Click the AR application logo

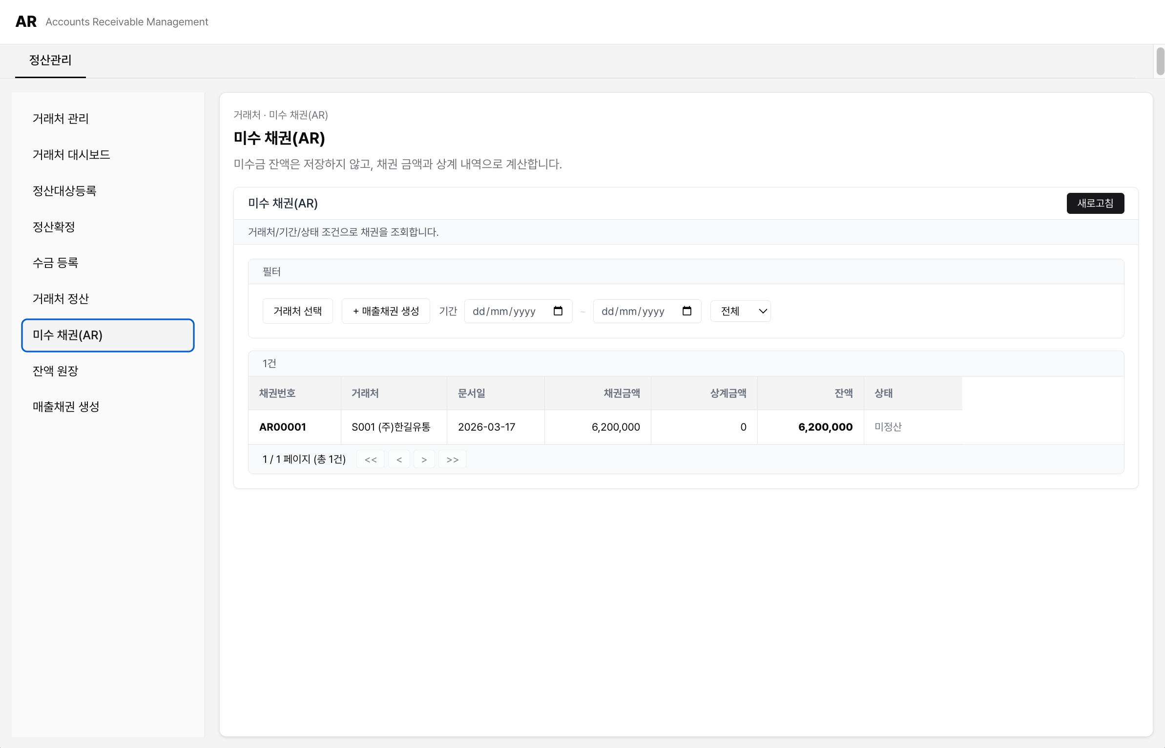25,21
